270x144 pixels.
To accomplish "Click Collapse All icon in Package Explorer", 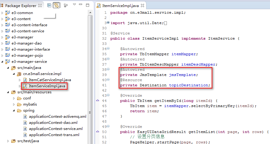I will tap(49, 5).
